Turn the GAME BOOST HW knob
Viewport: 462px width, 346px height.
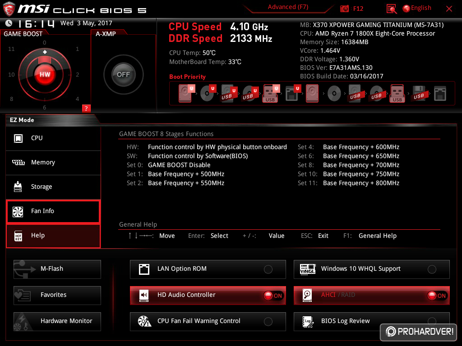pyautogui.click(x=45, y=74)
